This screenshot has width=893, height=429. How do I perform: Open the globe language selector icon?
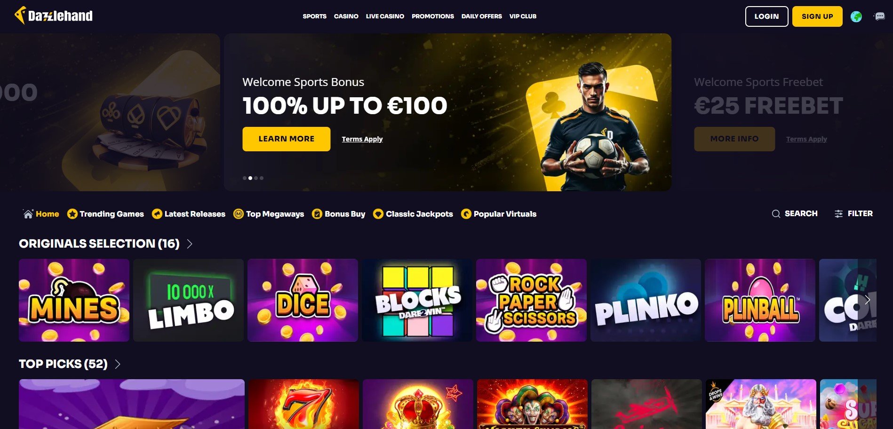[856, 16]
